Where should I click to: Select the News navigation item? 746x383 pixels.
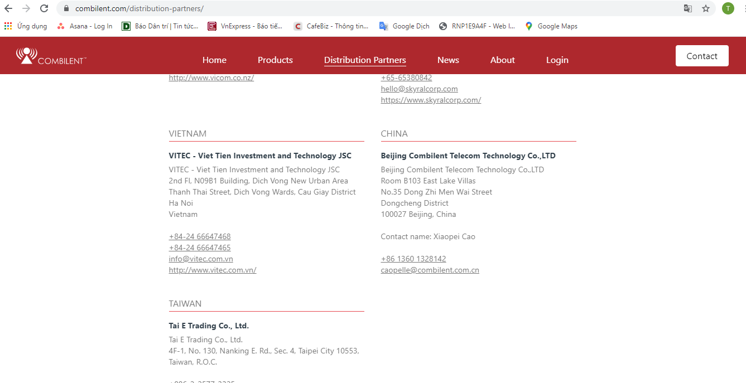tap(448, 60)
